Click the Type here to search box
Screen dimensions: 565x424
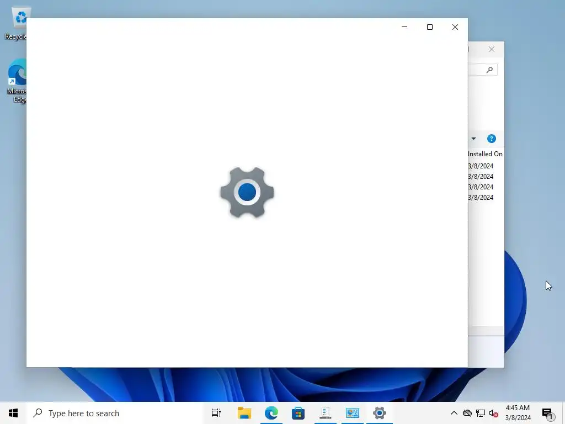click(x=116, y=413)
